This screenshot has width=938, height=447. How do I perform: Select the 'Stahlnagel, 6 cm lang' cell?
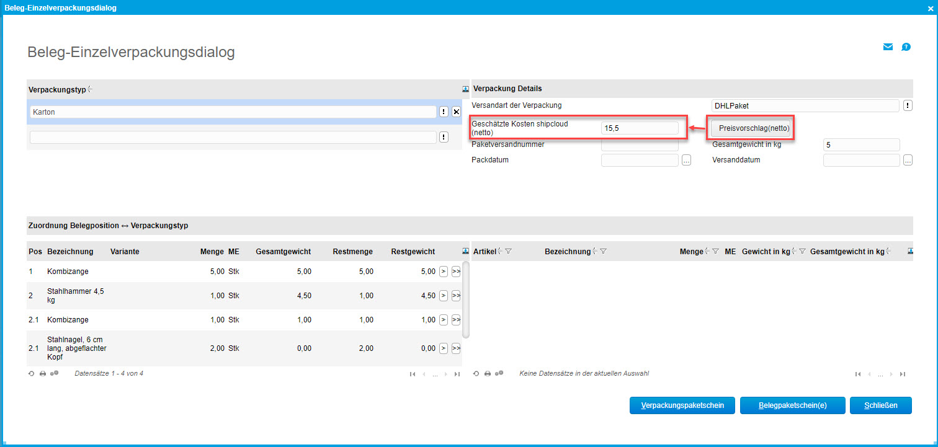pyautogui.click(x=77, y=348)
